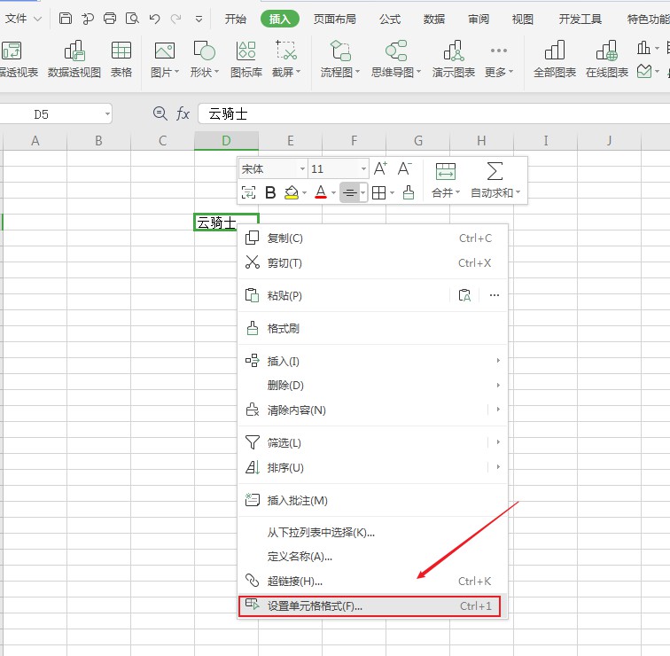Click the Save icon in quick toolbar
The height and width of the screenshot is (656, 670).
[x=65, y=19]
